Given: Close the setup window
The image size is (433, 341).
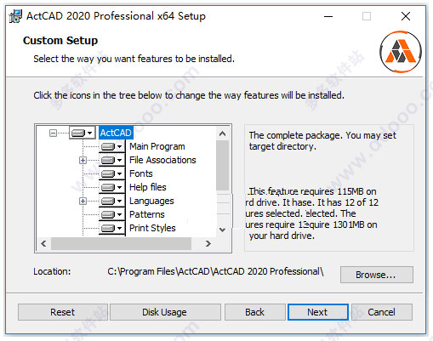Looking at the screenshot, I should pyautogui.click(x=406, y=16).
